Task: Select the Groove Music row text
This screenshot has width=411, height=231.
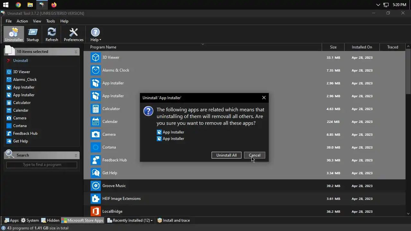Action: pos(114,186)
